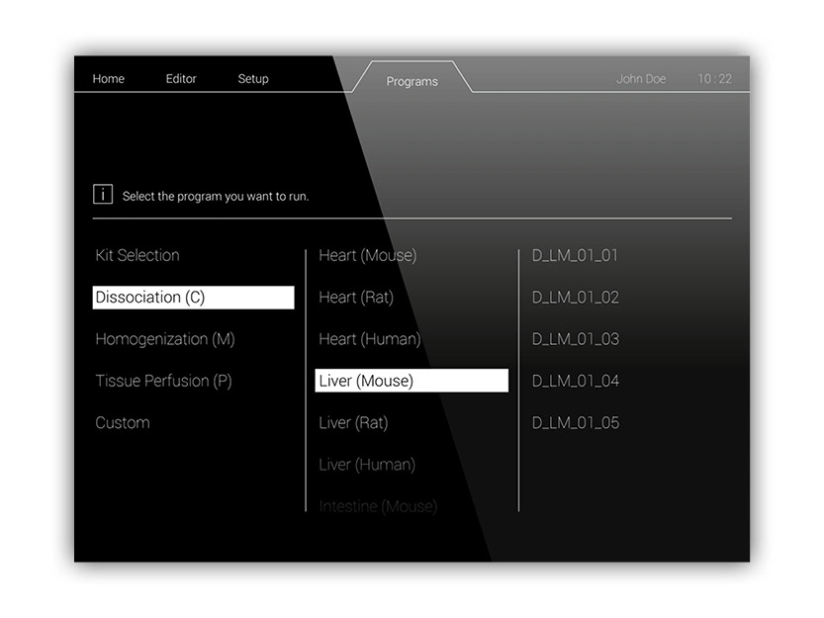Click the info icon beside the instruction

(x=103, y=194)
